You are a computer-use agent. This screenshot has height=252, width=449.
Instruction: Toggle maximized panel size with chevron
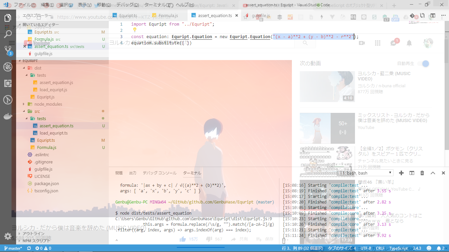(x=433, y=173)
